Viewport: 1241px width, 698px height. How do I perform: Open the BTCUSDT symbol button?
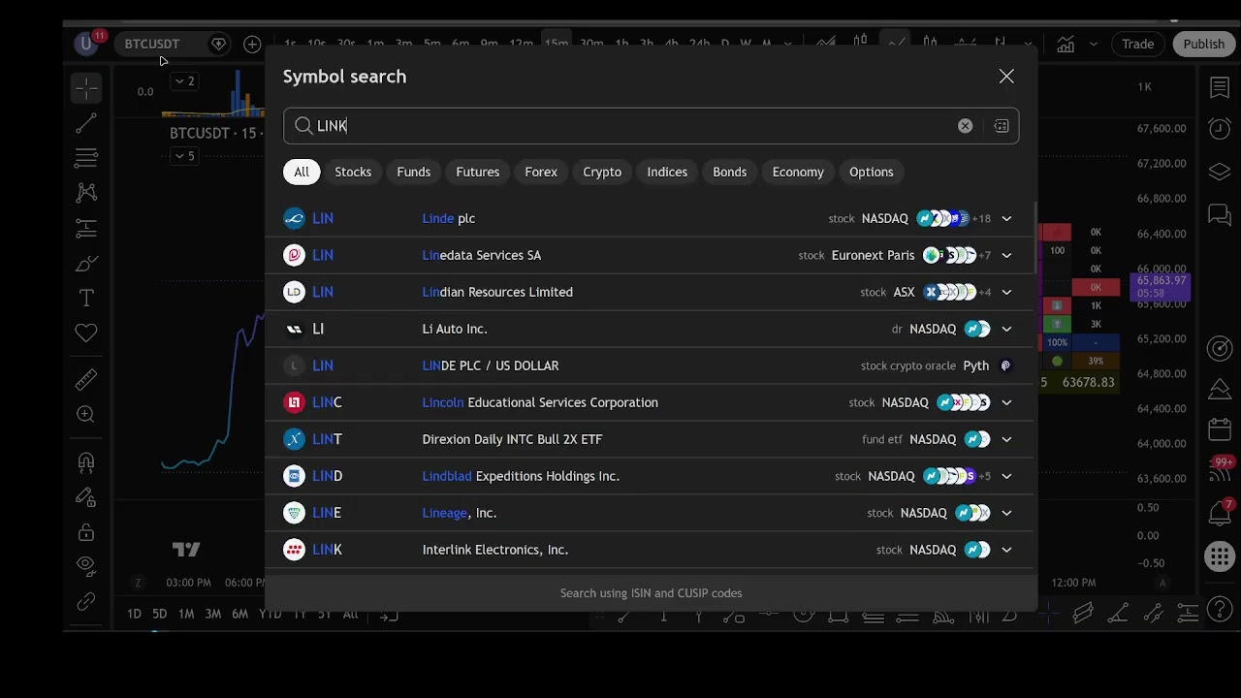tap(152, 44)
